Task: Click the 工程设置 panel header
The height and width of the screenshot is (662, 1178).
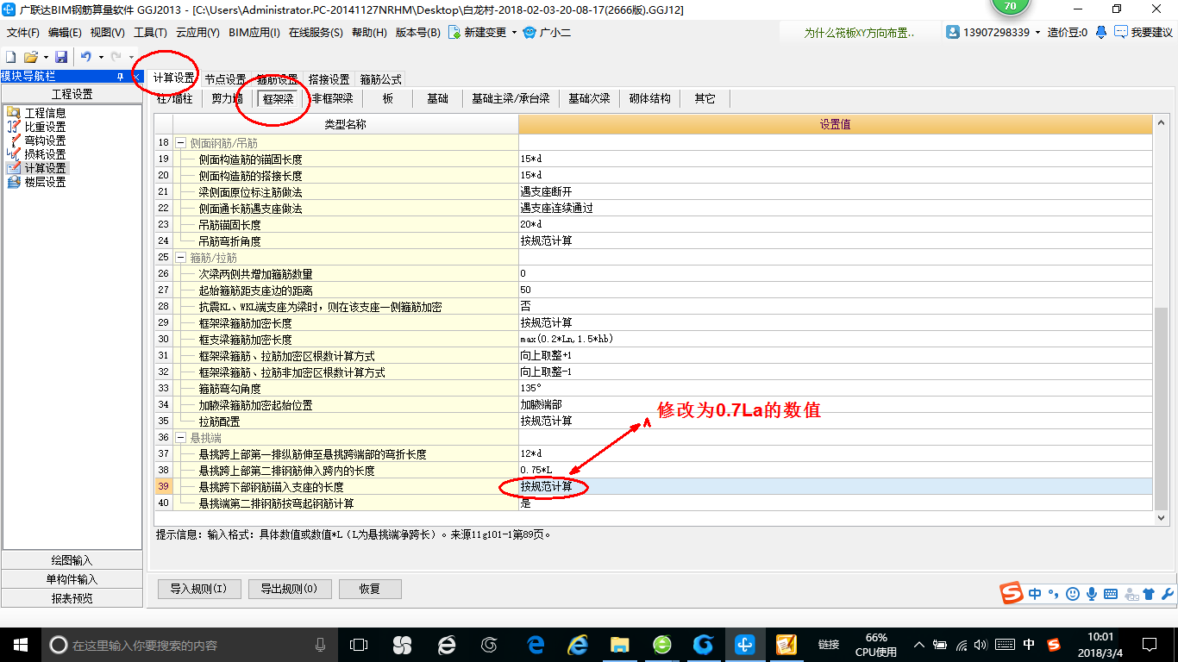Action: point(72,95)
